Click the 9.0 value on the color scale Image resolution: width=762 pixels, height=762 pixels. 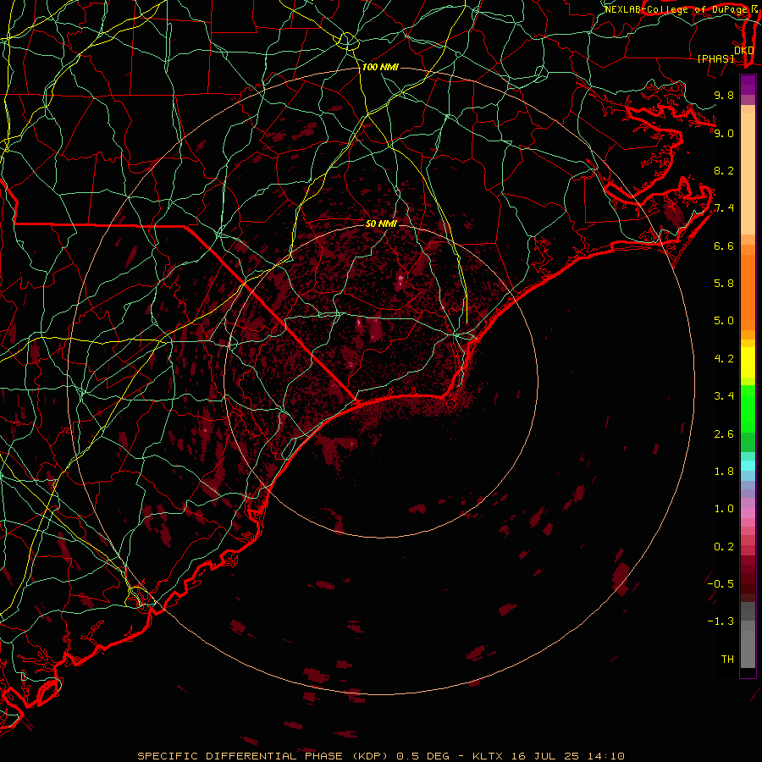[x=724, y=133]
